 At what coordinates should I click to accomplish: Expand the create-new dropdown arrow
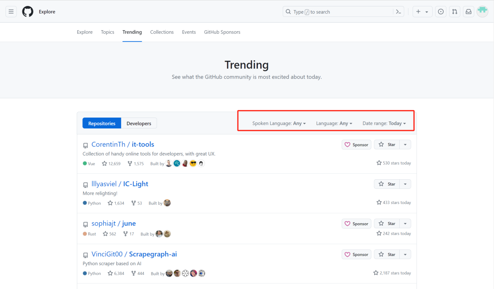click(x=427, y=12)
